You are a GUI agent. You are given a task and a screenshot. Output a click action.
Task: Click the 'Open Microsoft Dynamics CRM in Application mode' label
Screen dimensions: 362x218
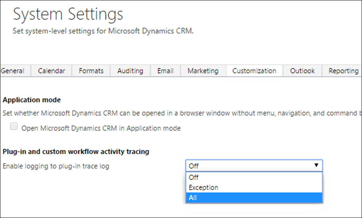[101, 128]
